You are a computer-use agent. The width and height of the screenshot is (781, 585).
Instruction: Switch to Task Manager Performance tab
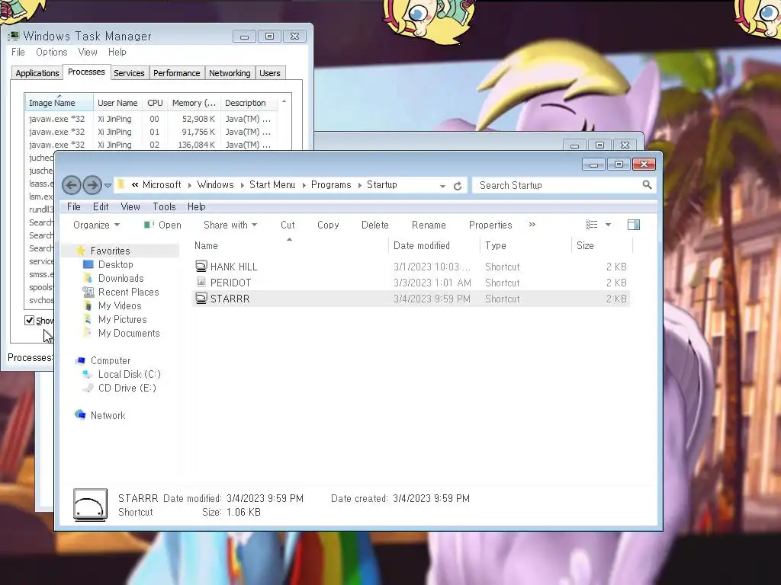176,73
